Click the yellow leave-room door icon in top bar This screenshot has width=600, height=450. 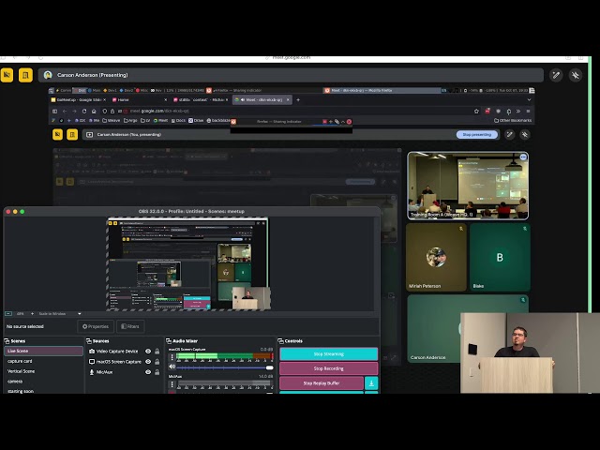pyautogui.click(x=25, y=75)
